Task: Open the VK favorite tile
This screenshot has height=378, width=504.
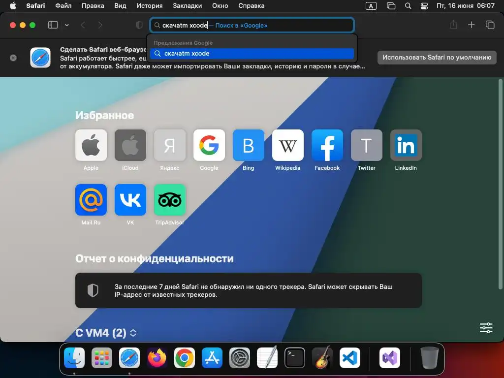Action: [130, 200]
